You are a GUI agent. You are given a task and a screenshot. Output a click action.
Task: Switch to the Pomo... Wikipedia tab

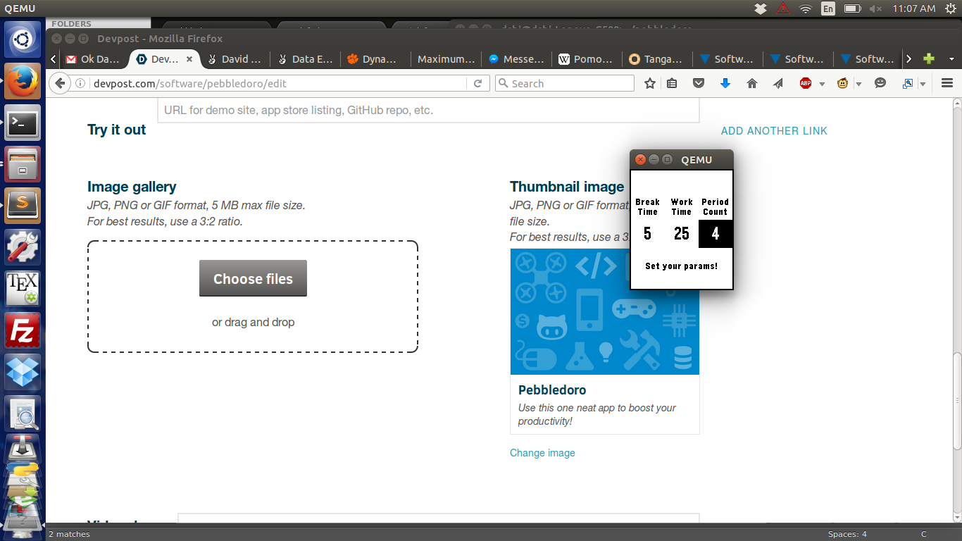(587, 59)
